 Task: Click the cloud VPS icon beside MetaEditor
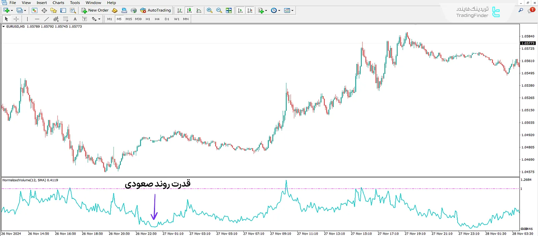[124, 10]
